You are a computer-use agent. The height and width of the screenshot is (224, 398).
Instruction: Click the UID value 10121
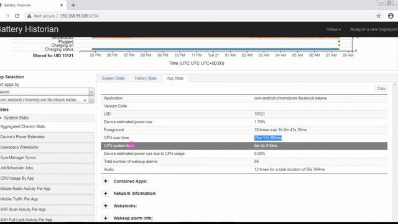(259, 114)
